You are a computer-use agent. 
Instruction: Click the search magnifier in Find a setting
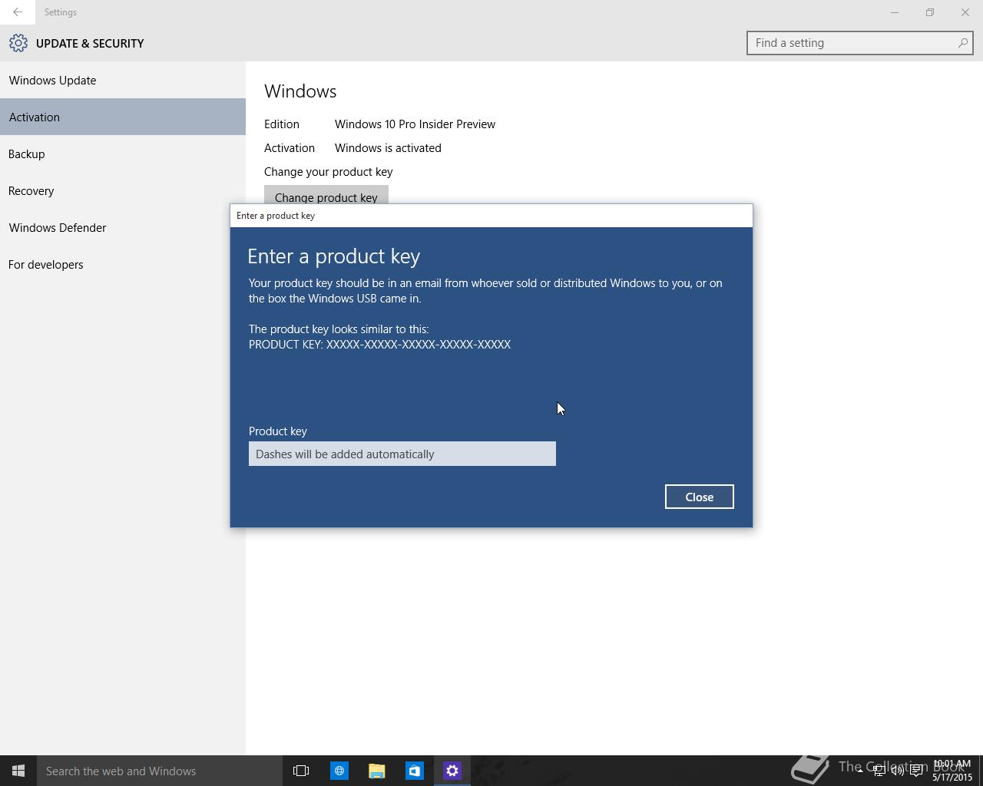tap(962, 43)
